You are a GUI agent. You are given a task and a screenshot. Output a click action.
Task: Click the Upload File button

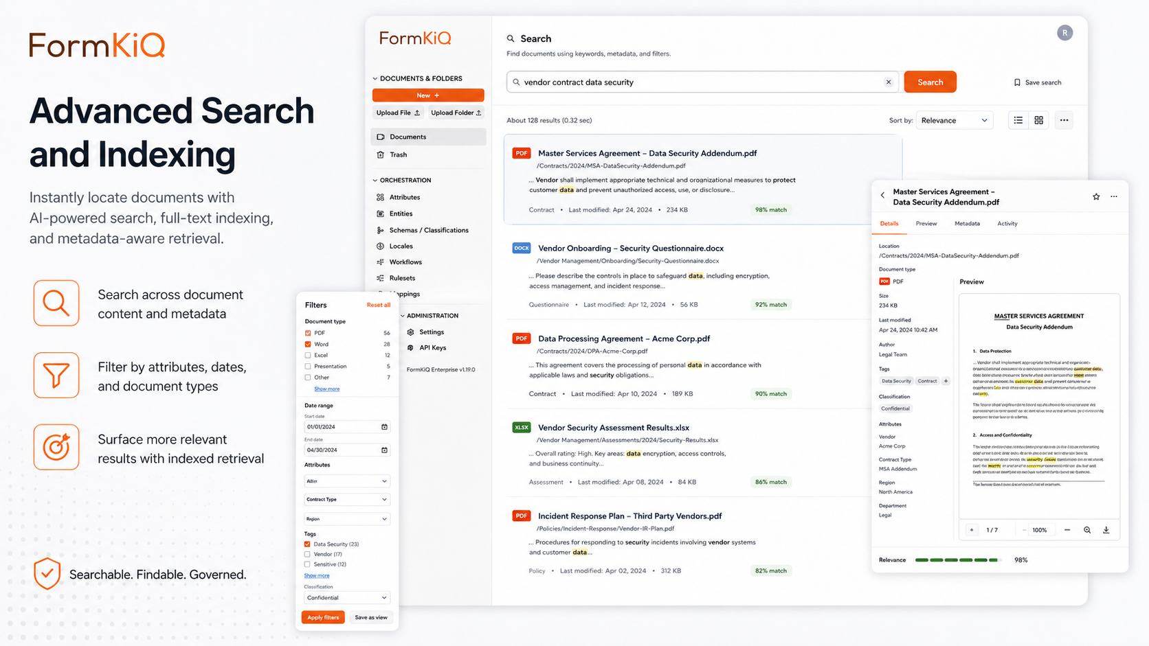point(398,113)
